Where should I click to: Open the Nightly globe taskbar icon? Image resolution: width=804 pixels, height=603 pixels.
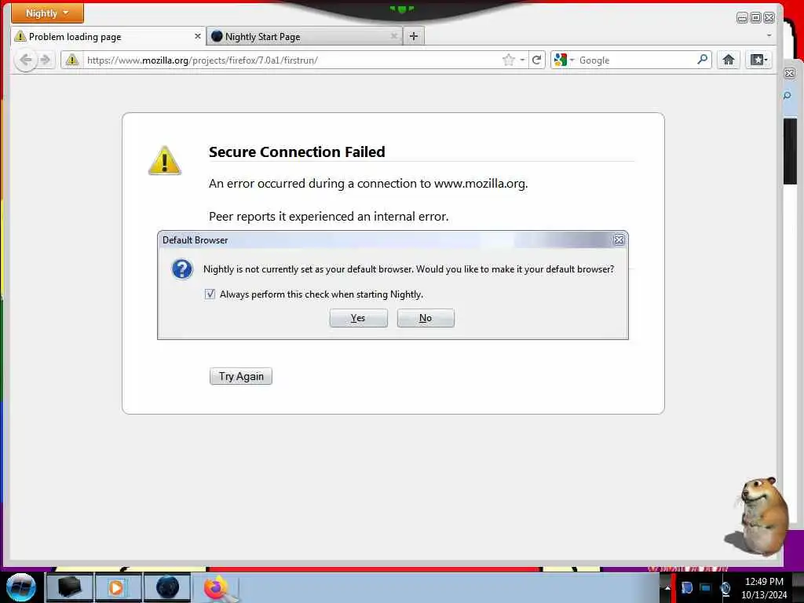pos(167,587)
